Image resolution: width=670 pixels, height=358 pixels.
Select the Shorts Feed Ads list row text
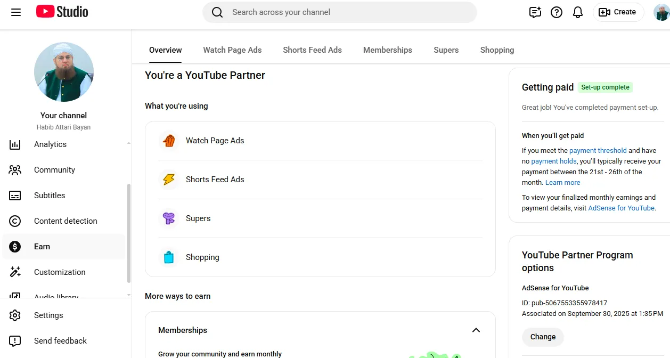215,180
